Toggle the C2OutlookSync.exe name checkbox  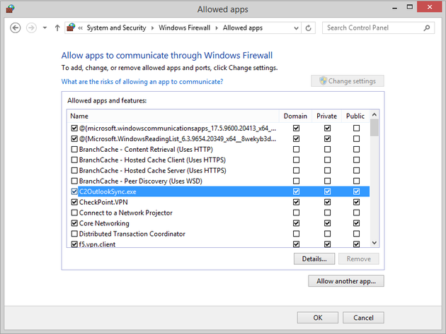coord(74,191)
